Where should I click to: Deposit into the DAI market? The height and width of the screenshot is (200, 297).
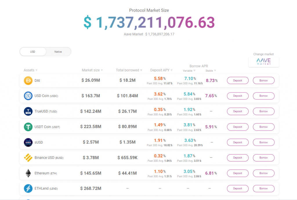click(238, 80)
